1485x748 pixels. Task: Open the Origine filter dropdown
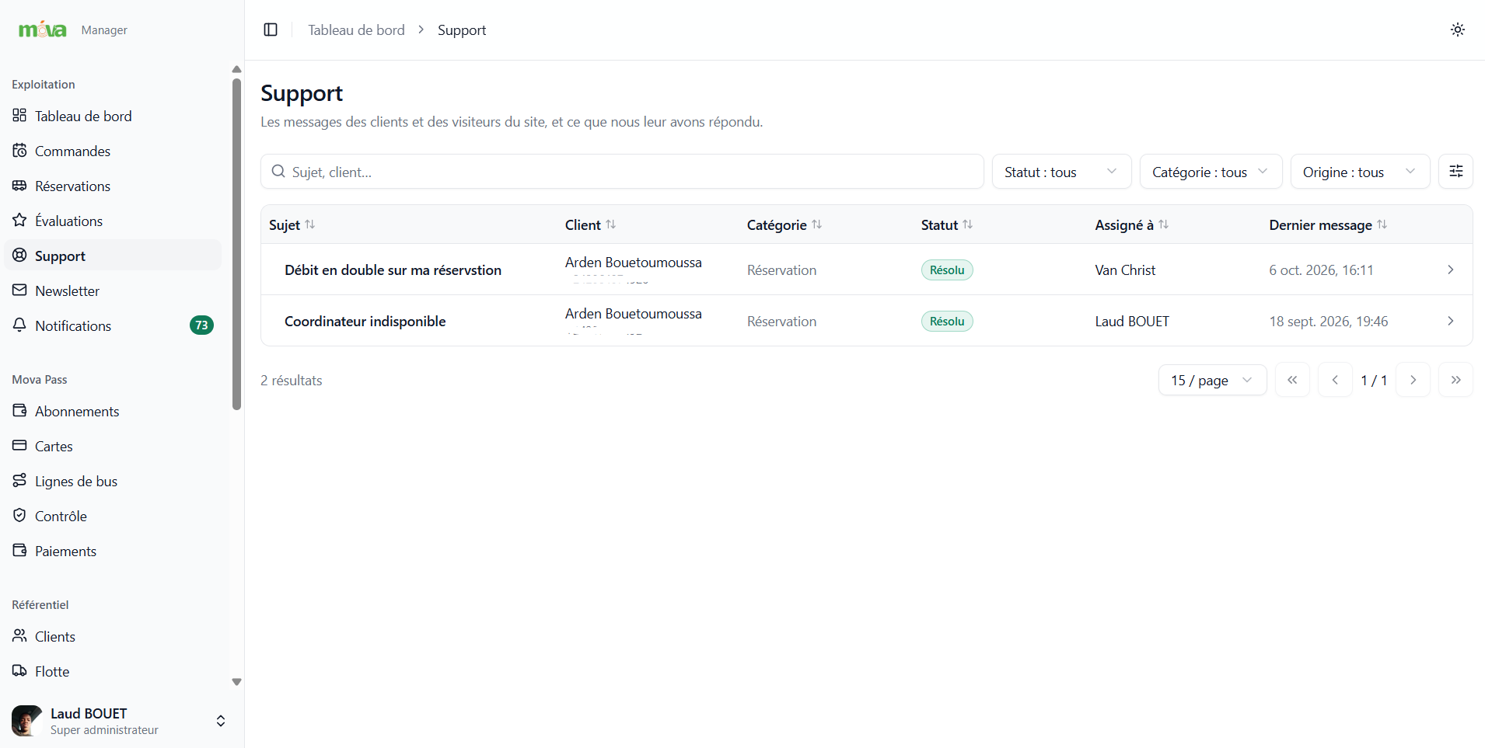click(1360, 172)
